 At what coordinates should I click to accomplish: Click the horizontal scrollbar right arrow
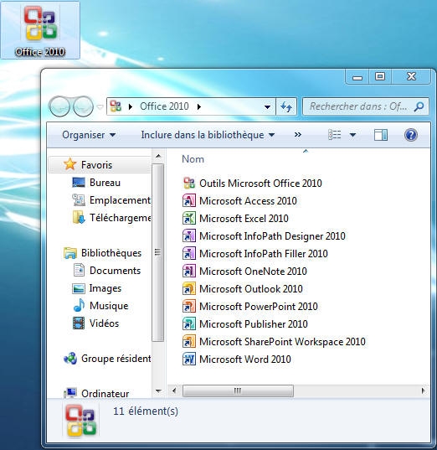423,391
